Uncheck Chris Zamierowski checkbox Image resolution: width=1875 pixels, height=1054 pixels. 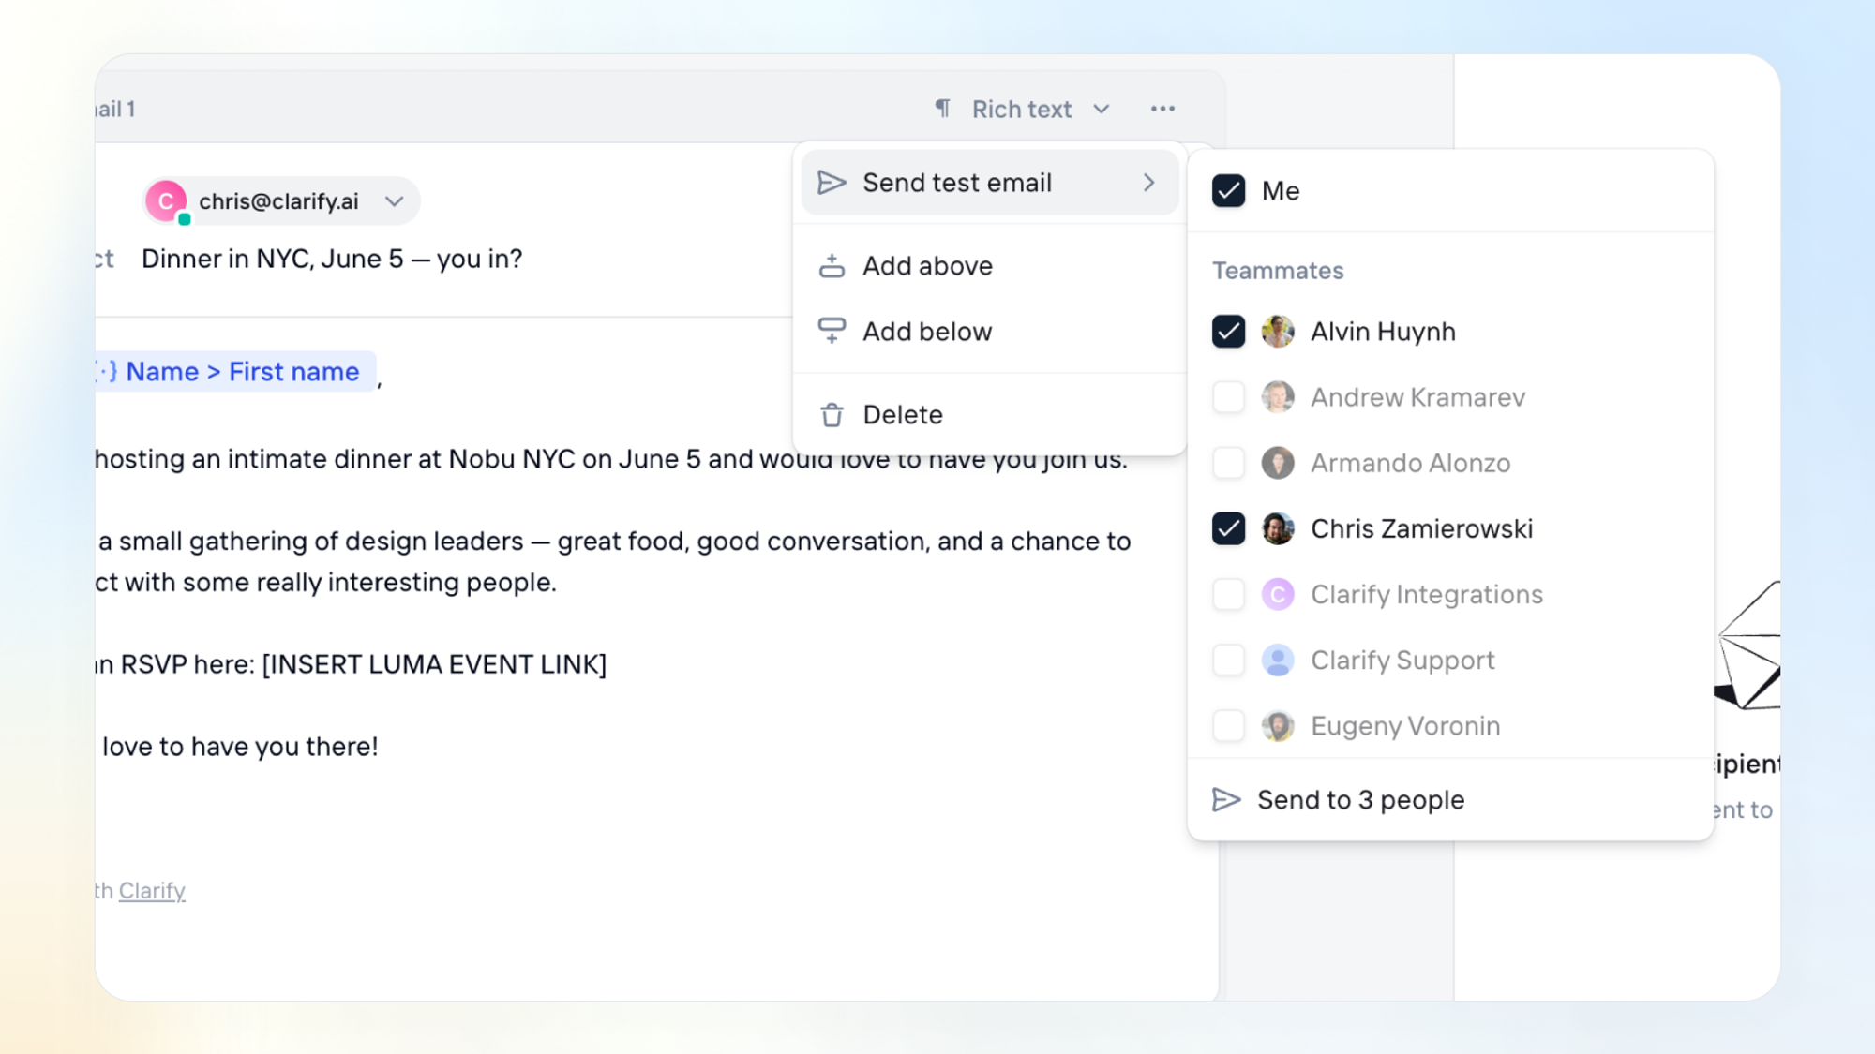coord(1228,528)
